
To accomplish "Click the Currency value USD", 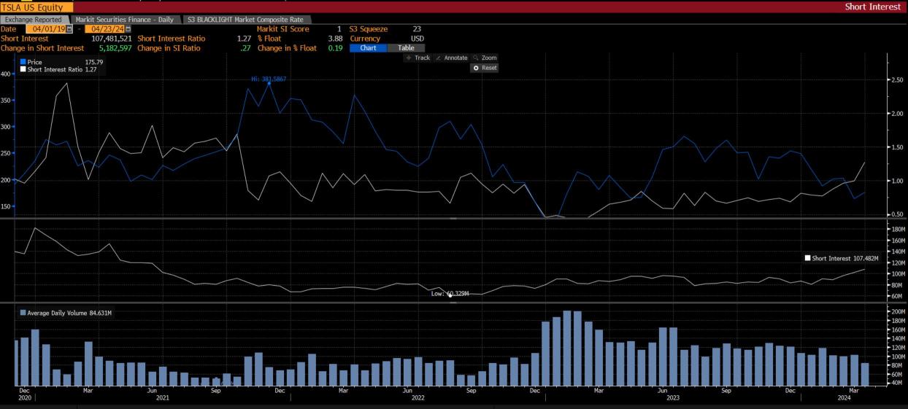I will [x=418, y=39].
